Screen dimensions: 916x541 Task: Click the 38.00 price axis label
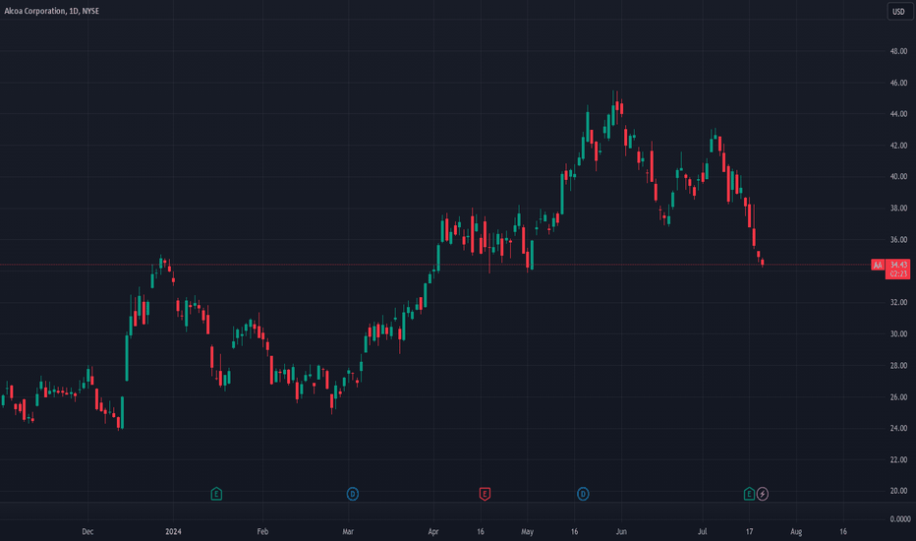pos(898,209)
